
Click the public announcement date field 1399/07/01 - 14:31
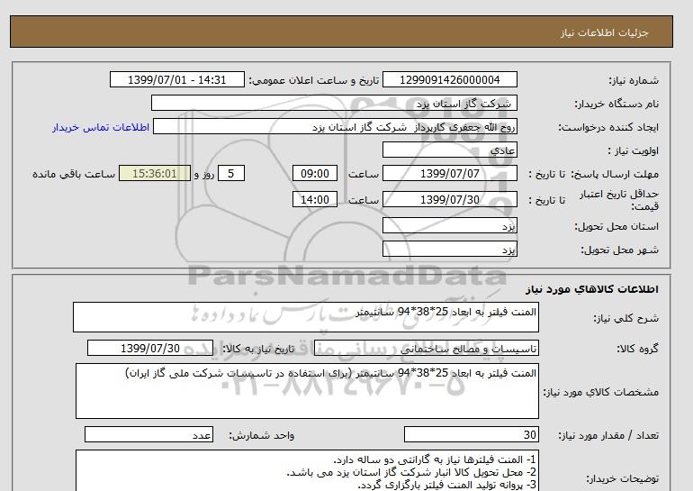point(176,79)
